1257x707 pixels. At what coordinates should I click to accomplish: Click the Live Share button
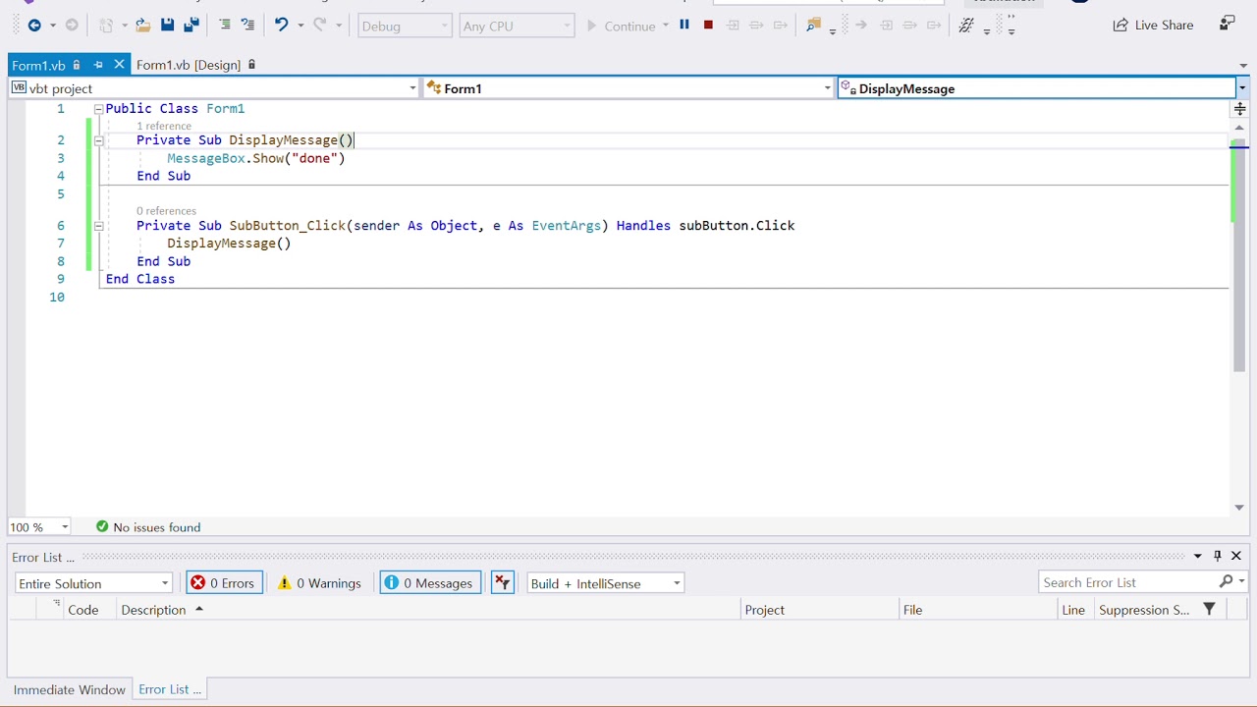pos(1153,25)
